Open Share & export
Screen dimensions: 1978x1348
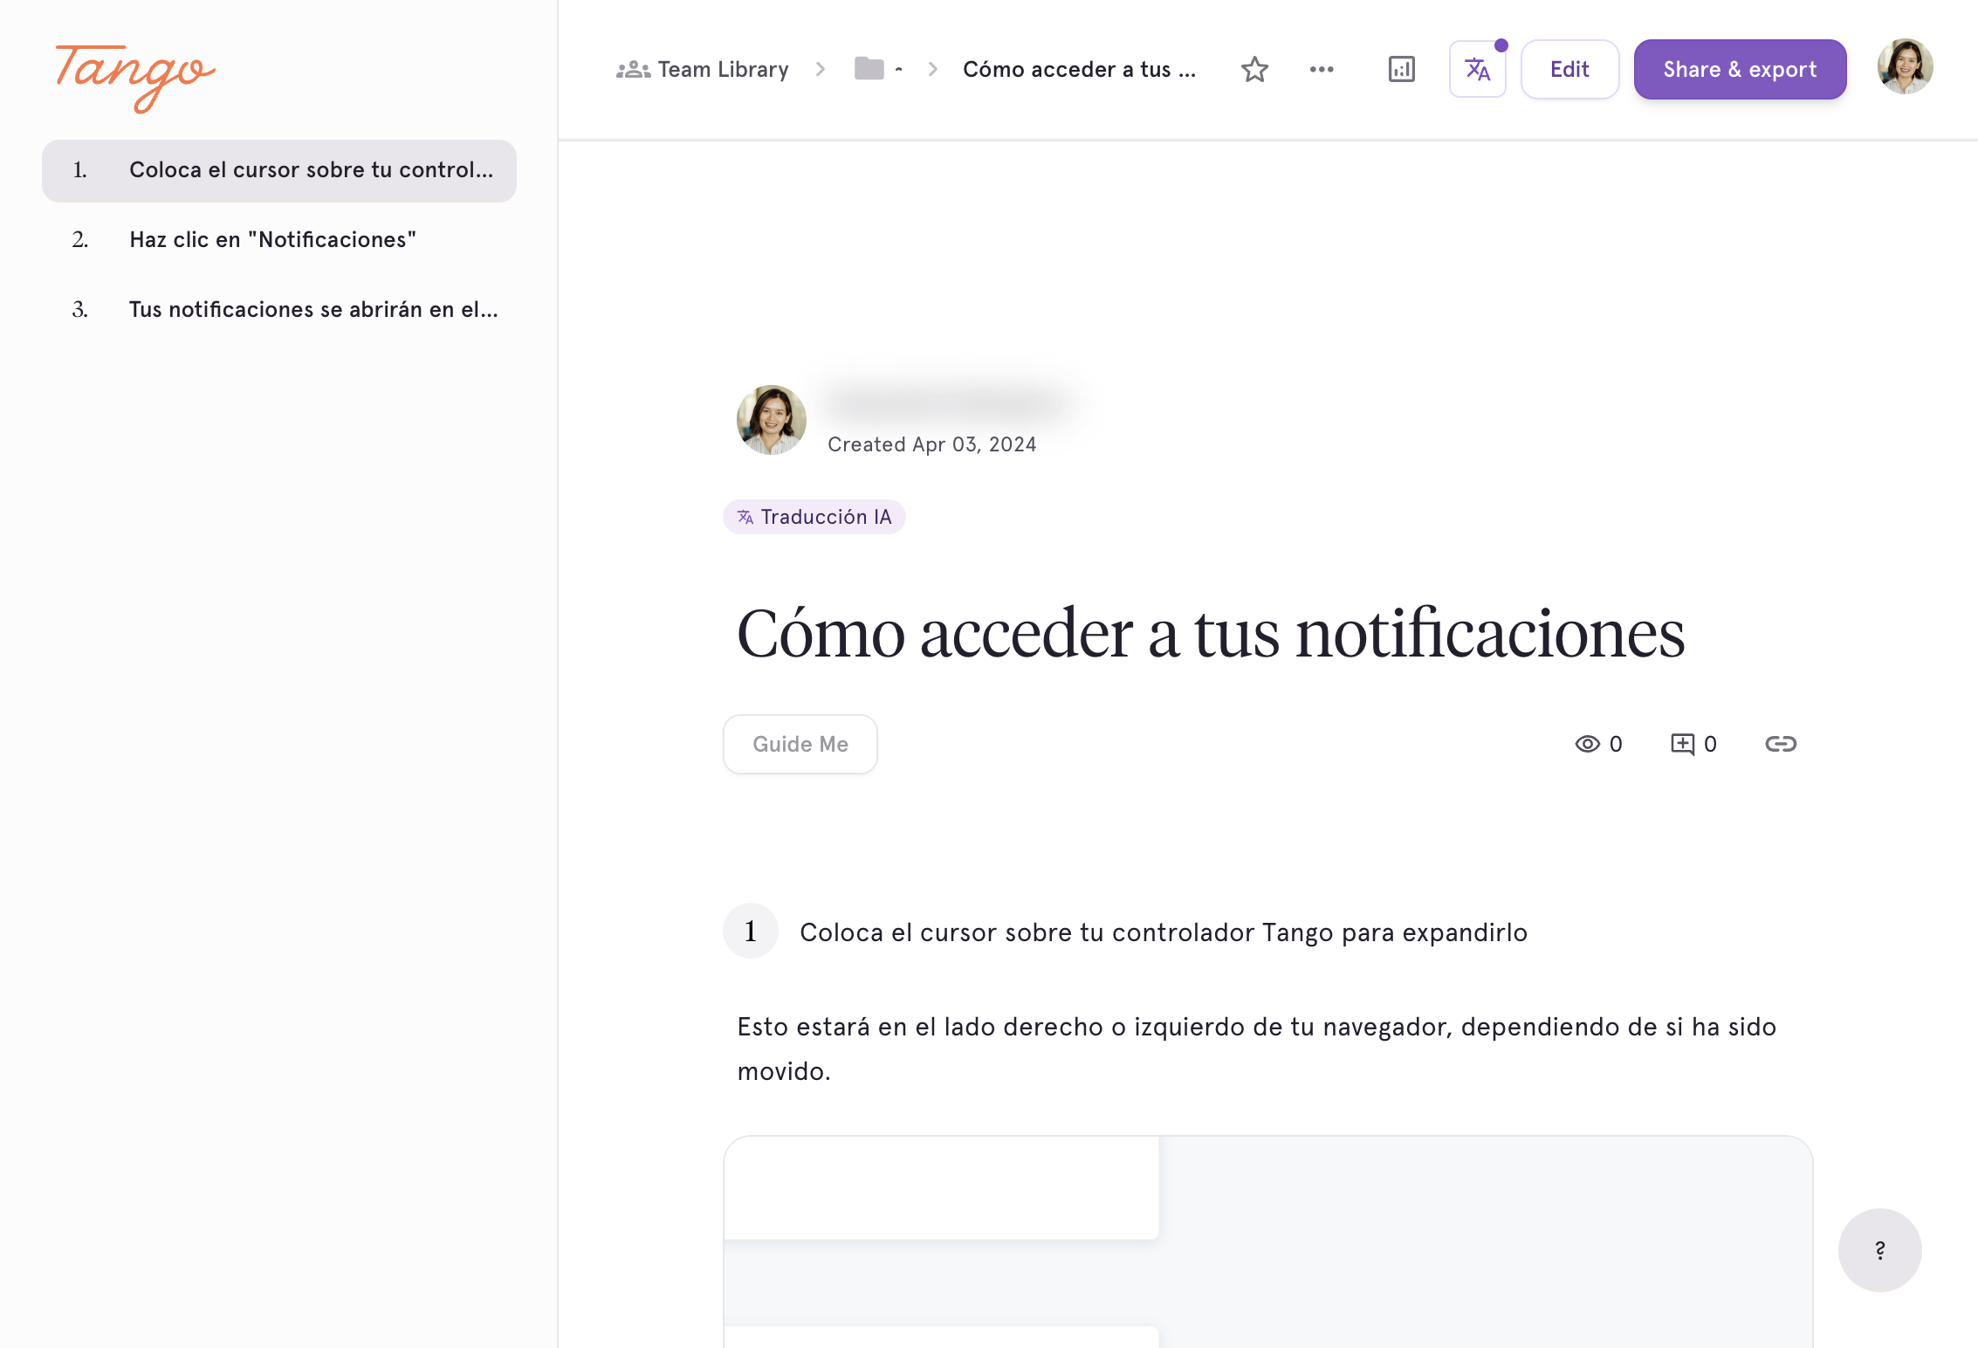1740,69
